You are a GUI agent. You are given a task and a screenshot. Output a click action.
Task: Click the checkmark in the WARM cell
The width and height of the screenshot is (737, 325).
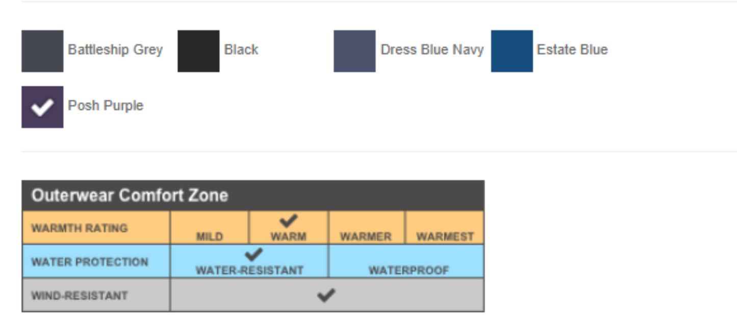click(x=289, y=221)
